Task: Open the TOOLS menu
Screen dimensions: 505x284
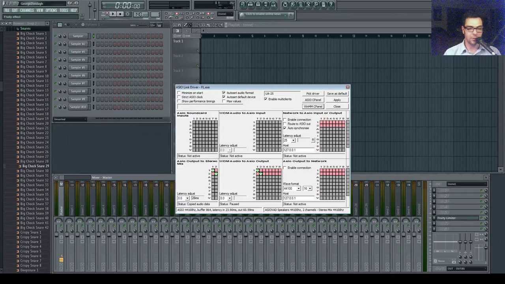Action: click(64, 10)
